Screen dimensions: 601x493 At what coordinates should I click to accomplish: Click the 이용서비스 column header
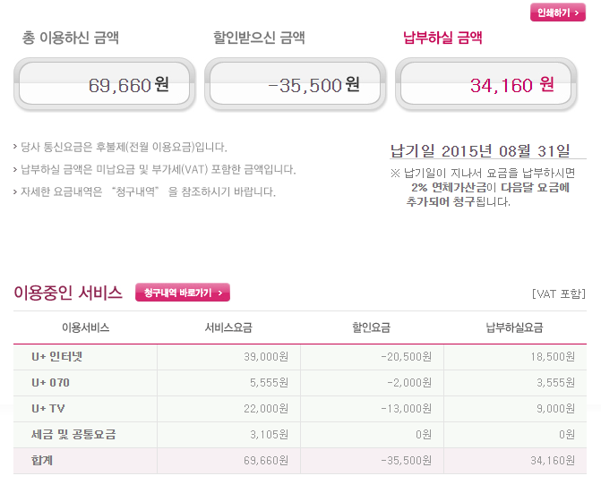click(85, 327)
